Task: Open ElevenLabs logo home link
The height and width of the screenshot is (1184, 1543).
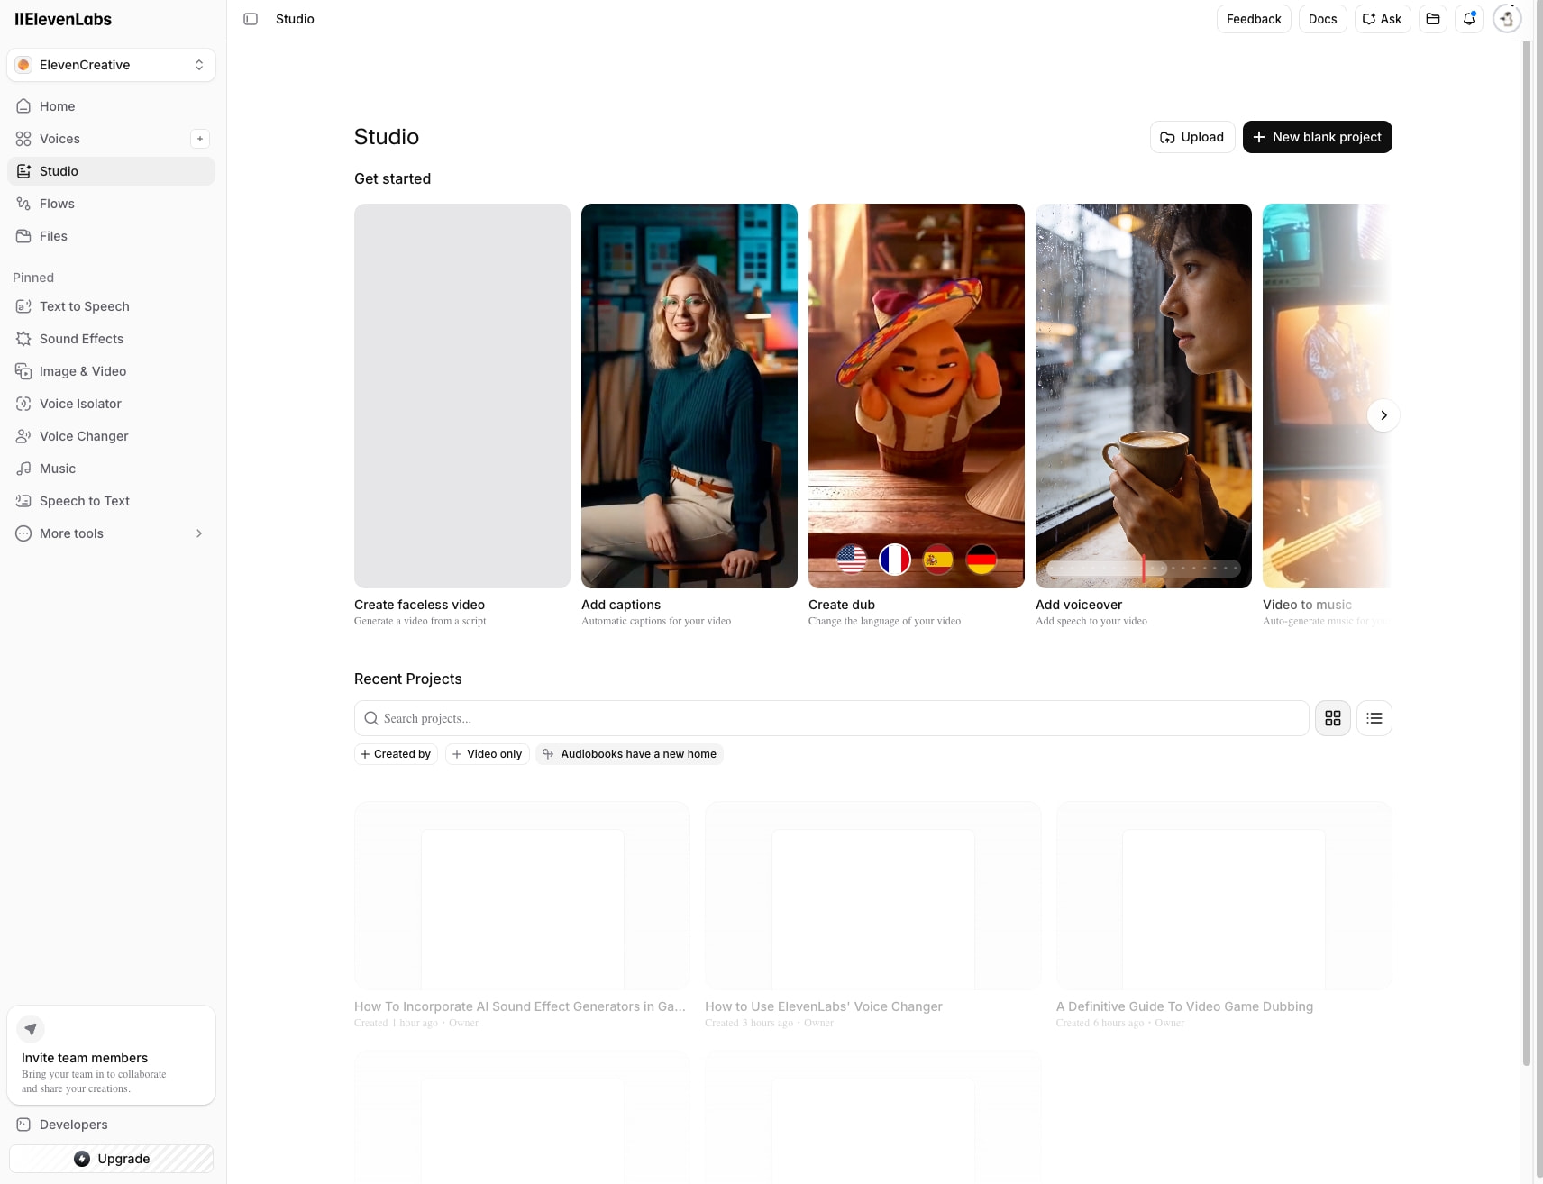Action: 63,19
